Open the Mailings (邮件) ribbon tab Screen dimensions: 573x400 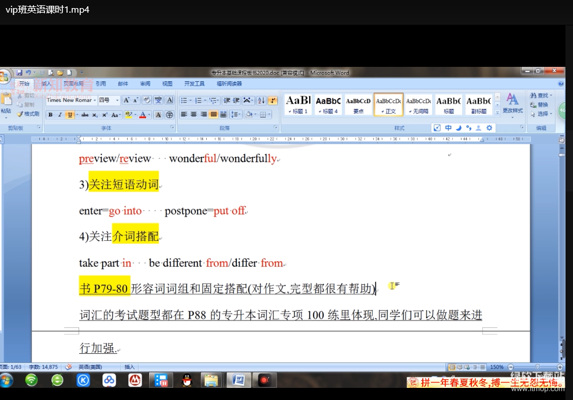(x=123, y=84)
